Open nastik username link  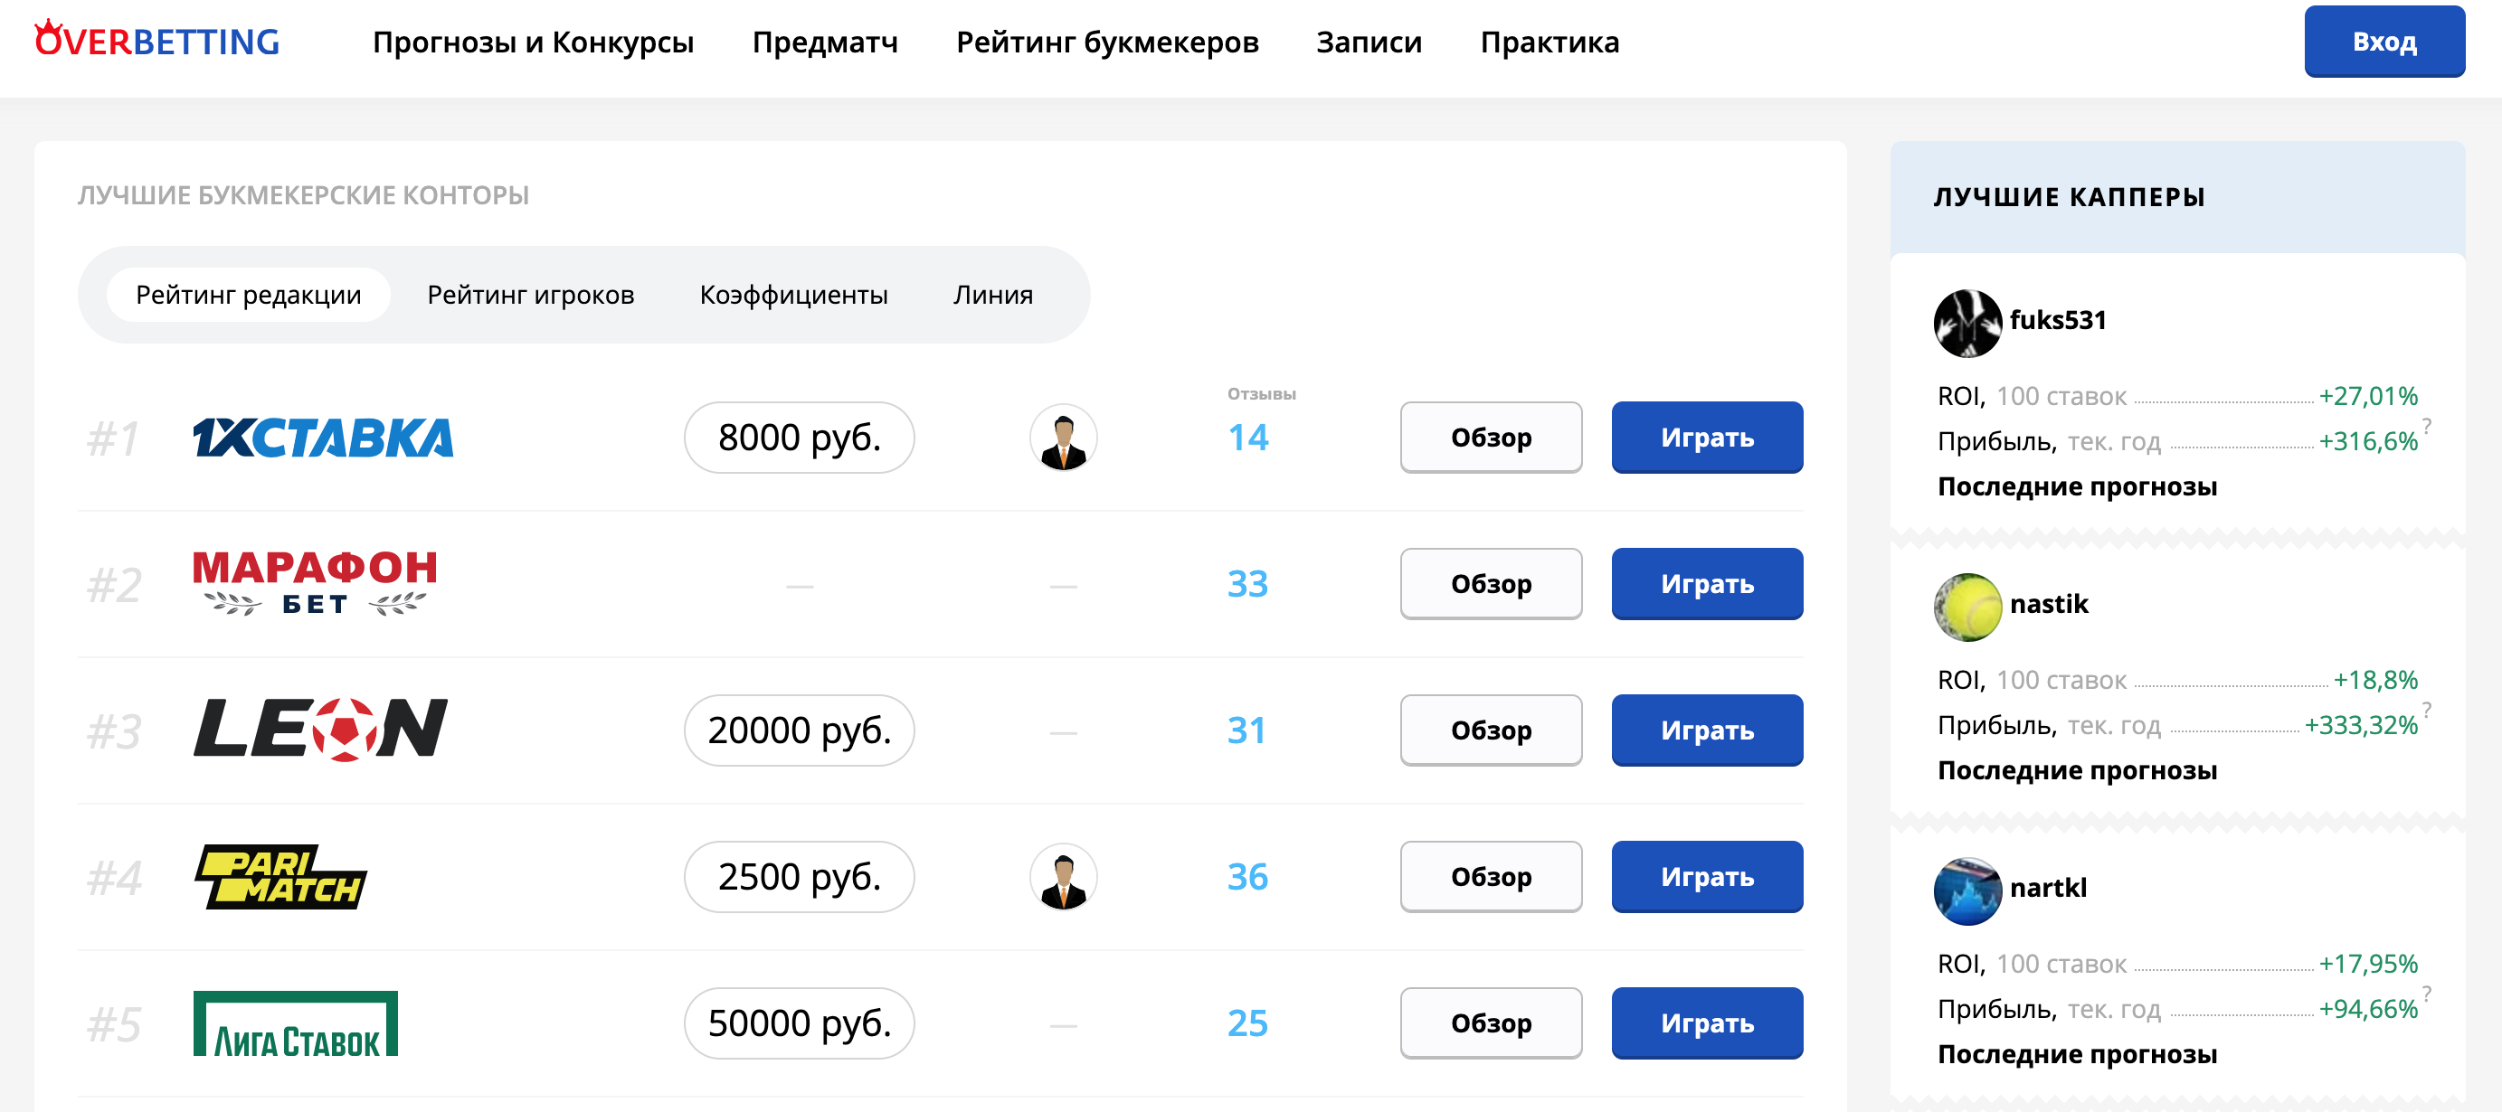(2049, 604)
